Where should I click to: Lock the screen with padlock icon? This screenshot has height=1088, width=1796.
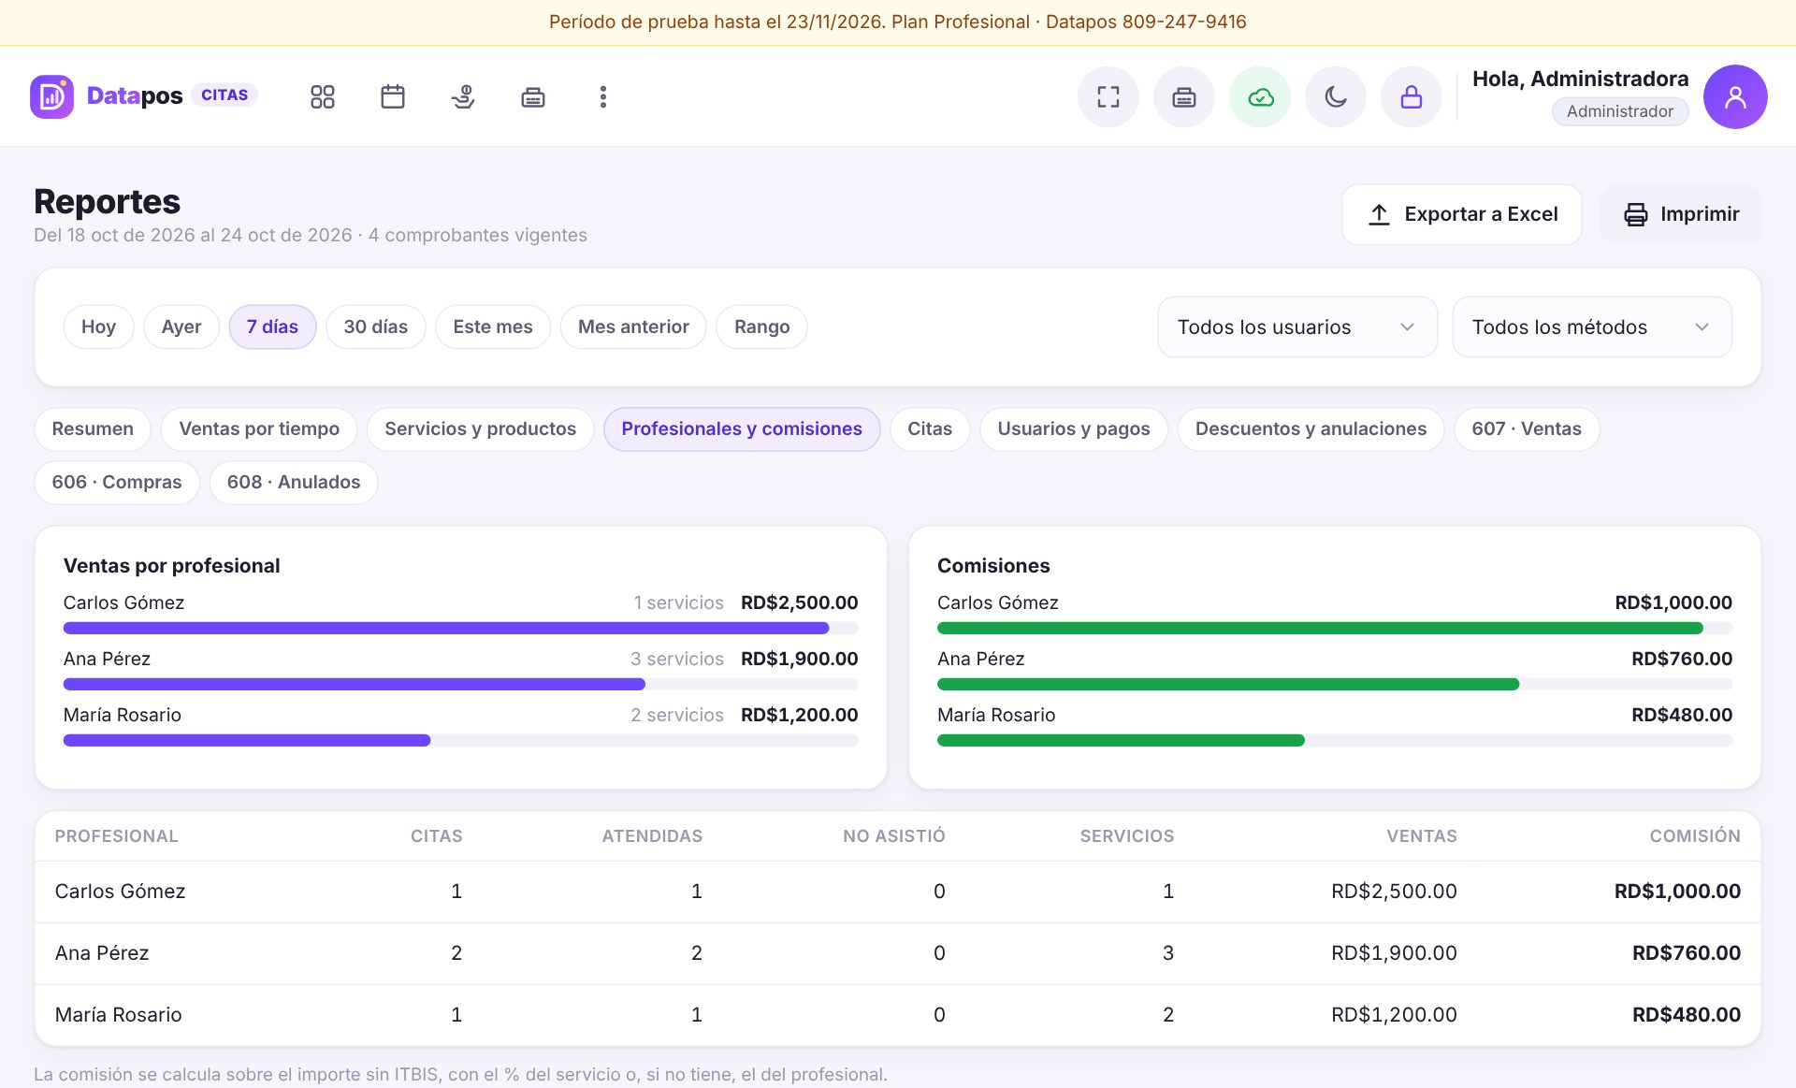(x=1412, y=97)
